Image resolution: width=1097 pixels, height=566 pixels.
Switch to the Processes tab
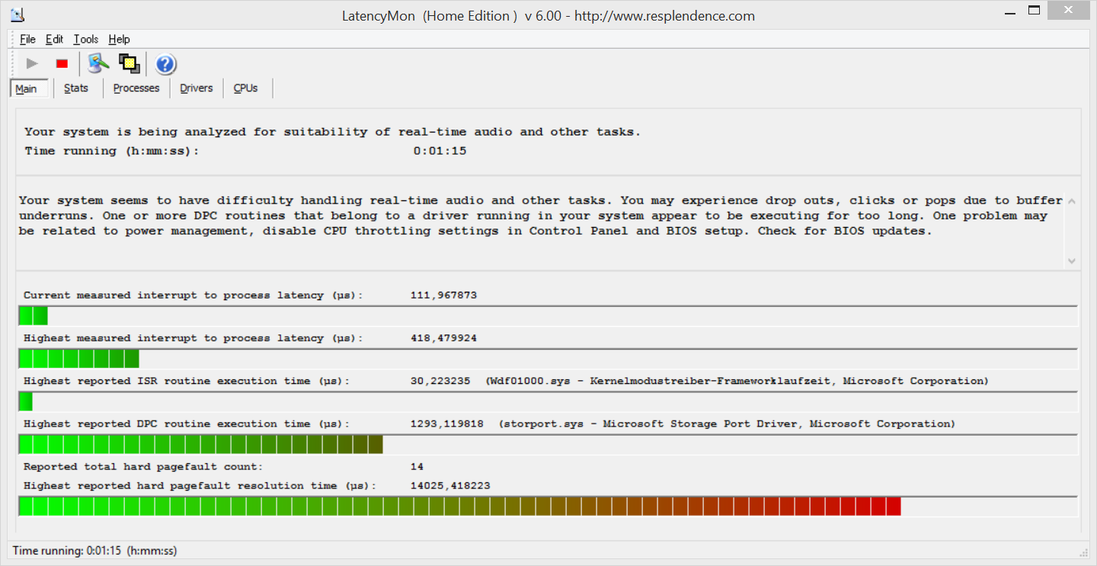136,88
